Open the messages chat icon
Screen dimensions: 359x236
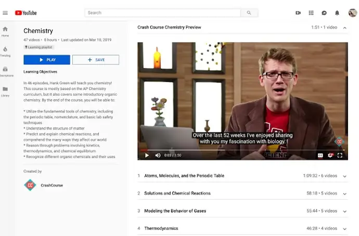tap(324, 13)
